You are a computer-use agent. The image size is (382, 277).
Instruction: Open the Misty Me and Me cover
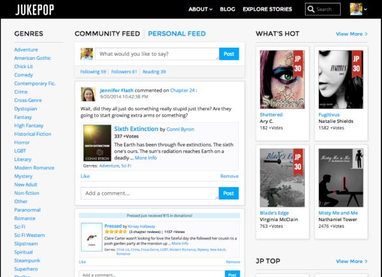pyautogui.click(x=341, y=178)
